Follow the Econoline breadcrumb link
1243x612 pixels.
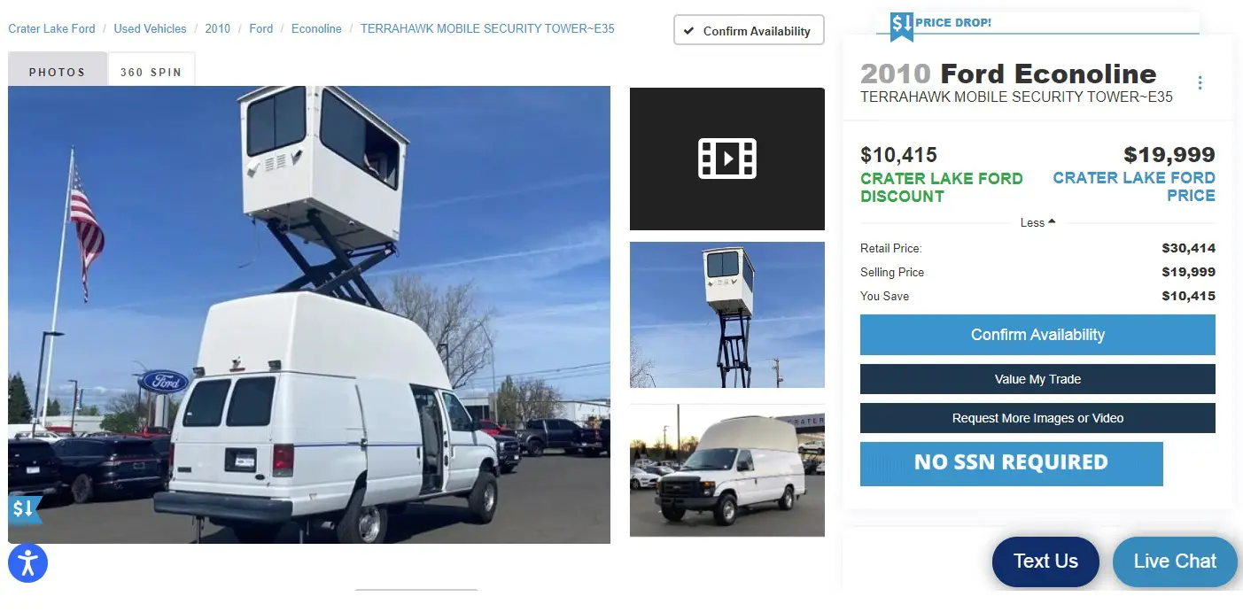[316, 28]
